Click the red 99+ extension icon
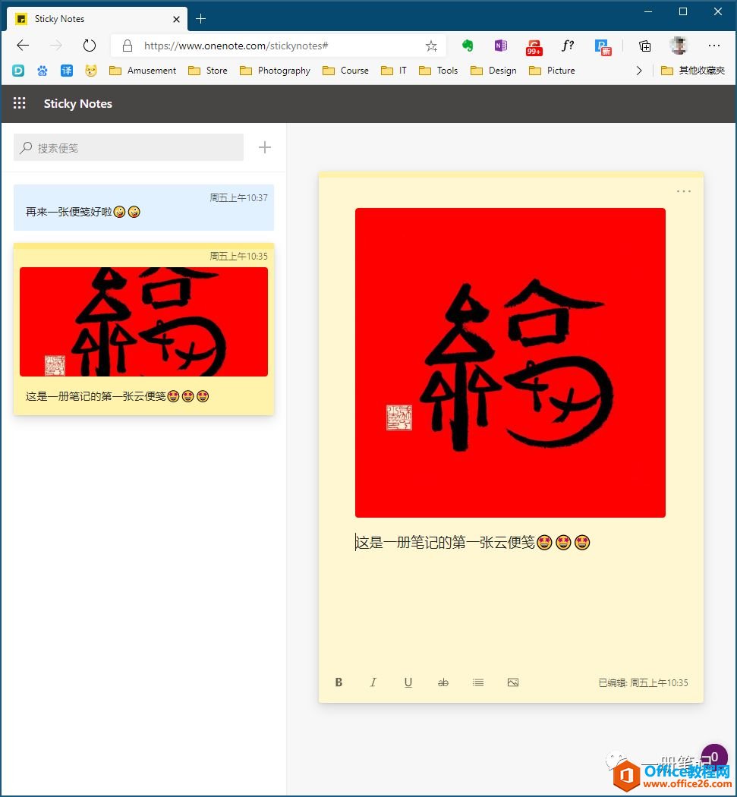The width and height of the screenshot is (737, 797). 534,47
